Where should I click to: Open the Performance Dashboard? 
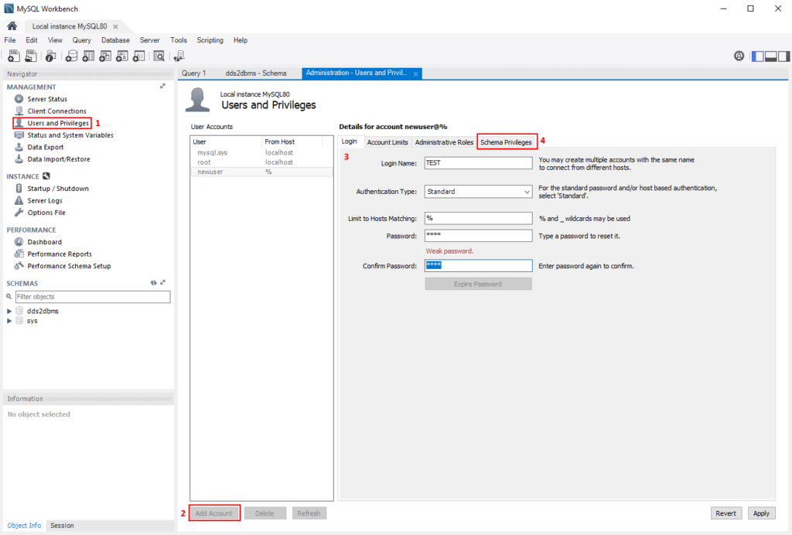click(x=44, y=242)
